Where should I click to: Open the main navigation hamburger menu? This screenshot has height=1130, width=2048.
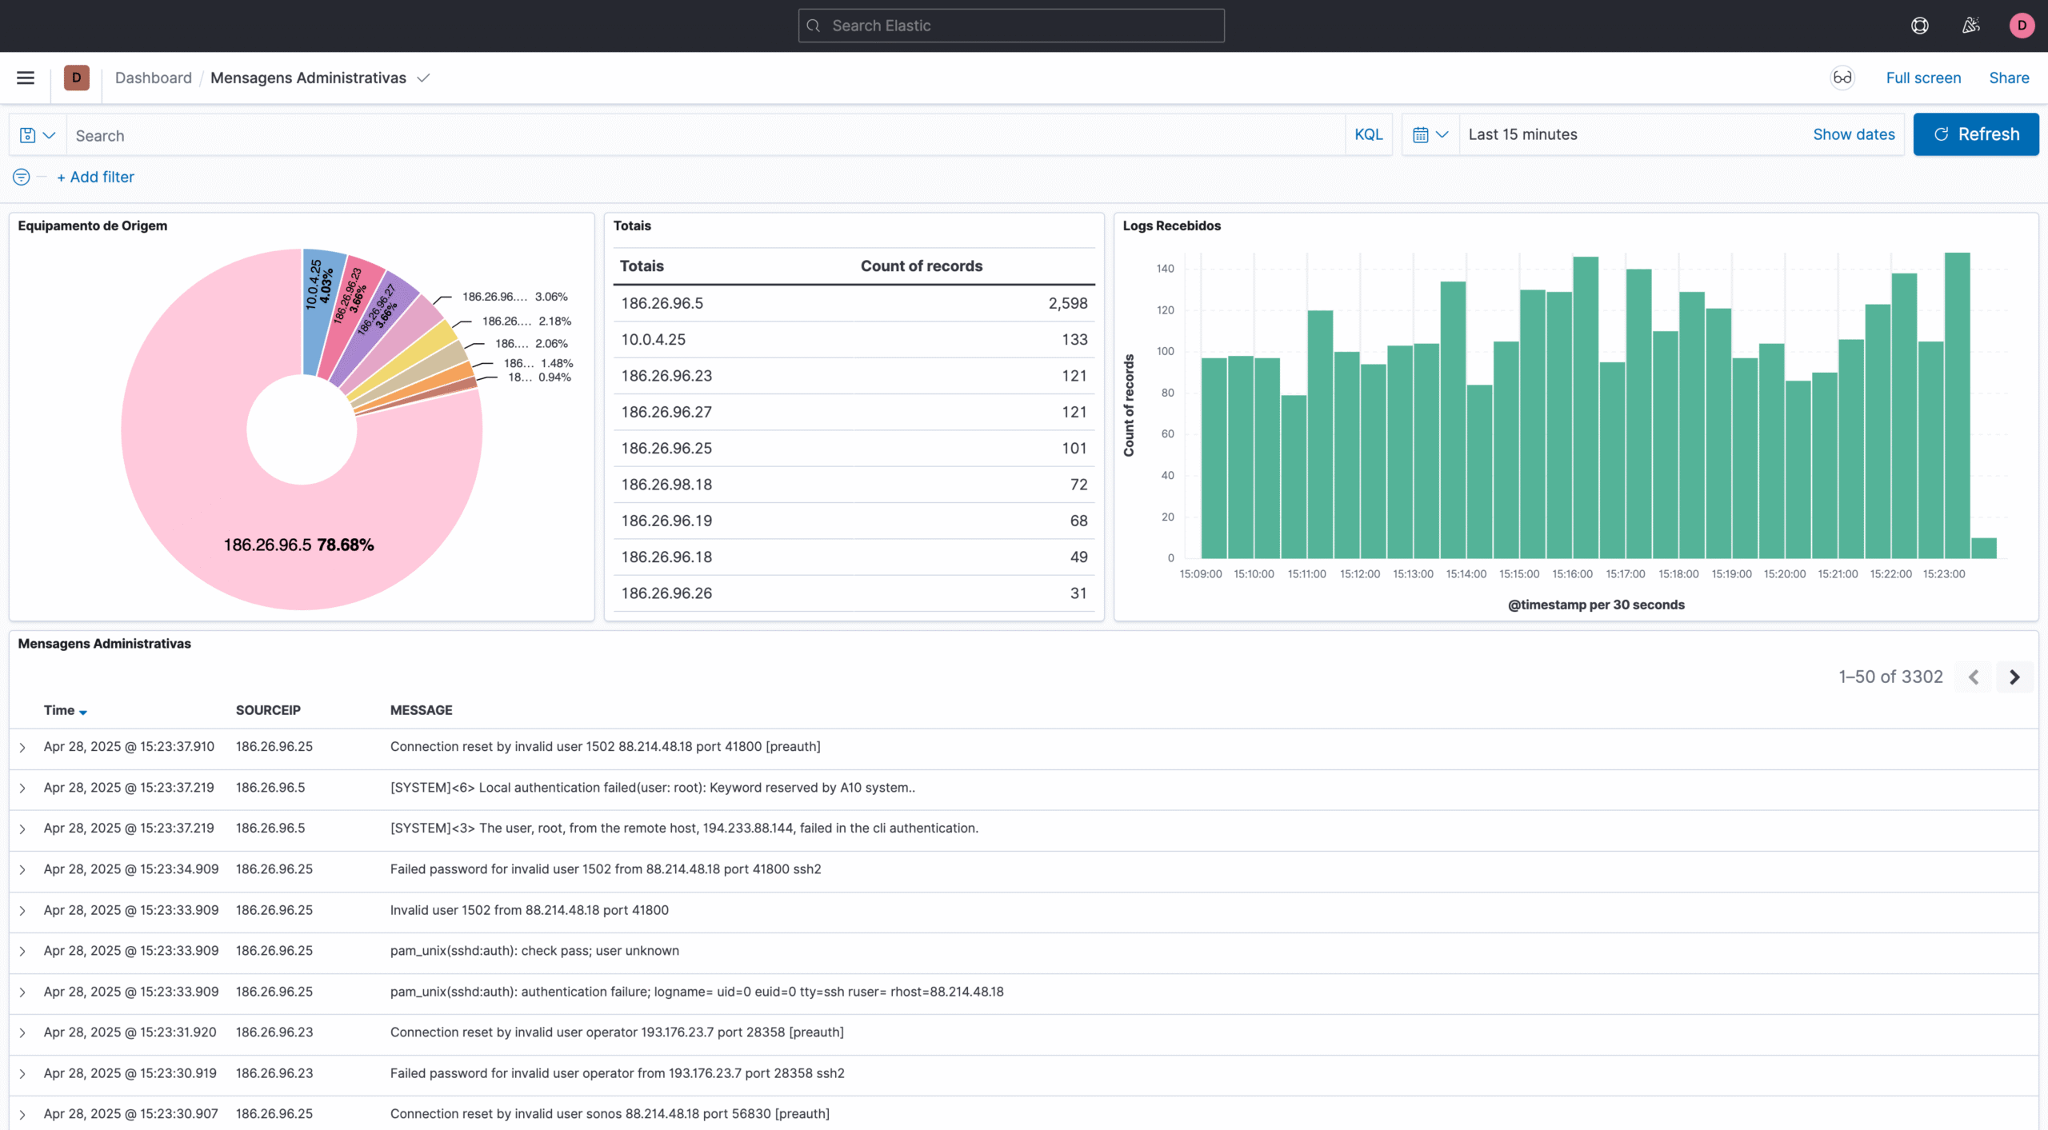coord(26,78)
